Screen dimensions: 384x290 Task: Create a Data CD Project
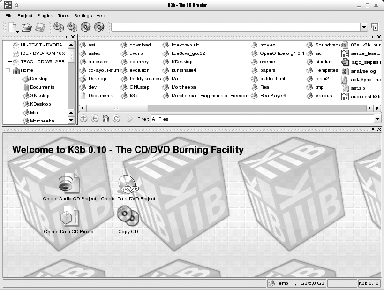(69, 220)
